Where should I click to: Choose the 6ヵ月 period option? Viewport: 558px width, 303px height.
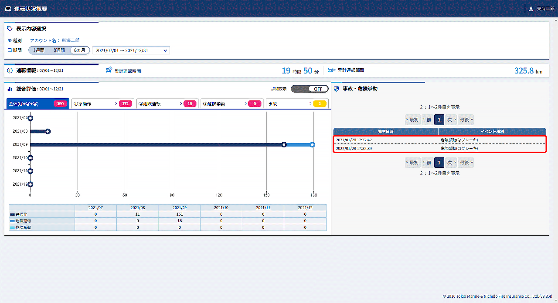click(80, 50)
